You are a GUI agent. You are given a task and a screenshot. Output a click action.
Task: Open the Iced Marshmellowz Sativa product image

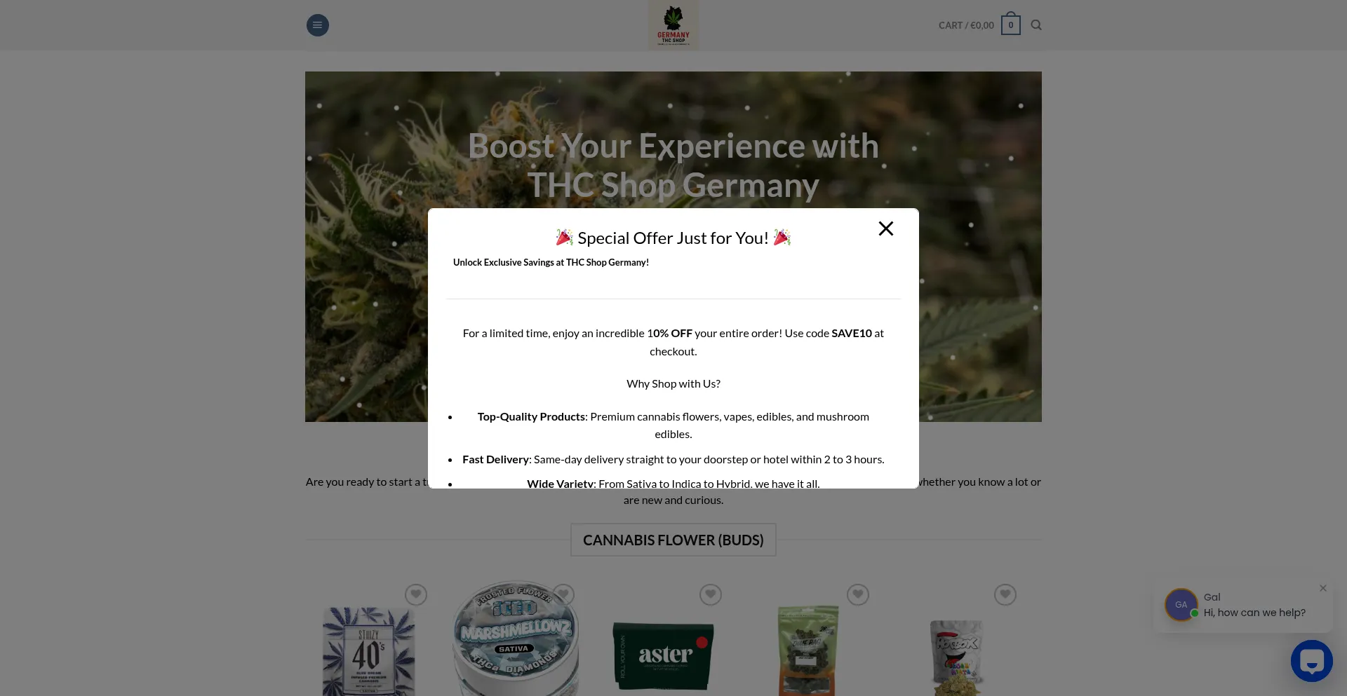[516, 639]
